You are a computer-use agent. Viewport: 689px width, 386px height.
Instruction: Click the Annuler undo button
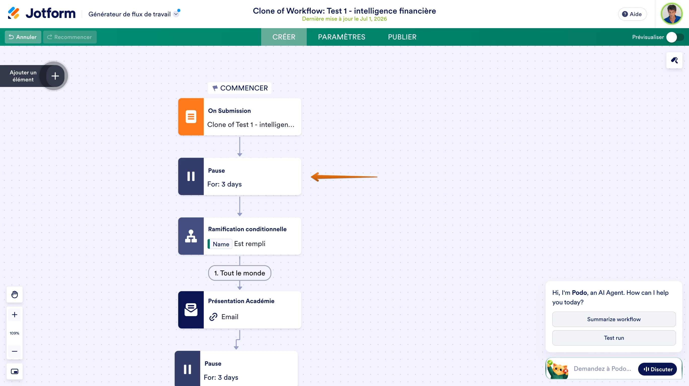click(x=23, y=37)
